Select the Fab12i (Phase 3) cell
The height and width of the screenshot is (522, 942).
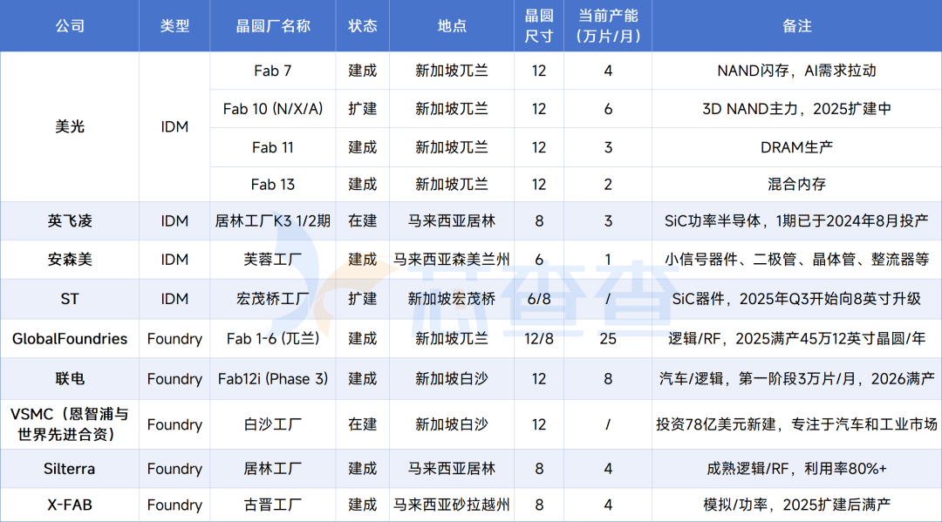pyautogui.click(x=273, y=378)
